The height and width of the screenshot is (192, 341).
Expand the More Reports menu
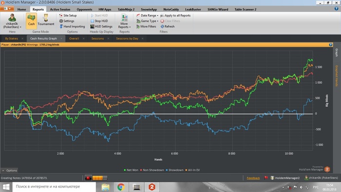[124, 21]
